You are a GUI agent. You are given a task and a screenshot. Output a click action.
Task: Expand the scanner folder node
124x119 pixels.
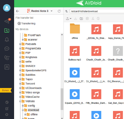(23, 40)
